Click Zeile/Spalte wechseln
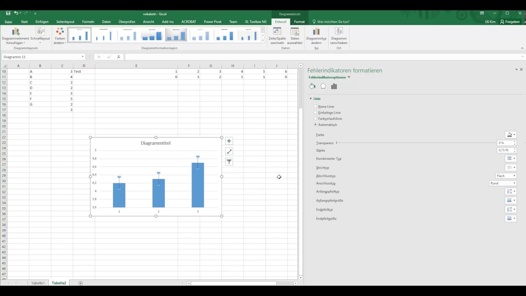Image resolution: width=526 pixels, height=296 pixels. 277,37
